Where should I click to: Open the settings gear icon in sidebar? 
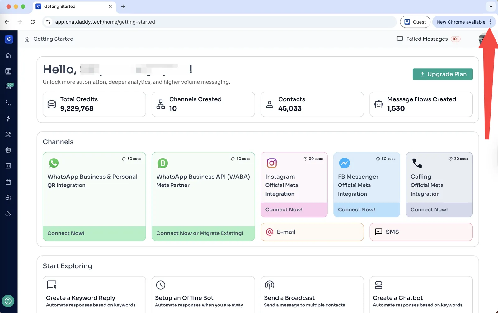8,198
